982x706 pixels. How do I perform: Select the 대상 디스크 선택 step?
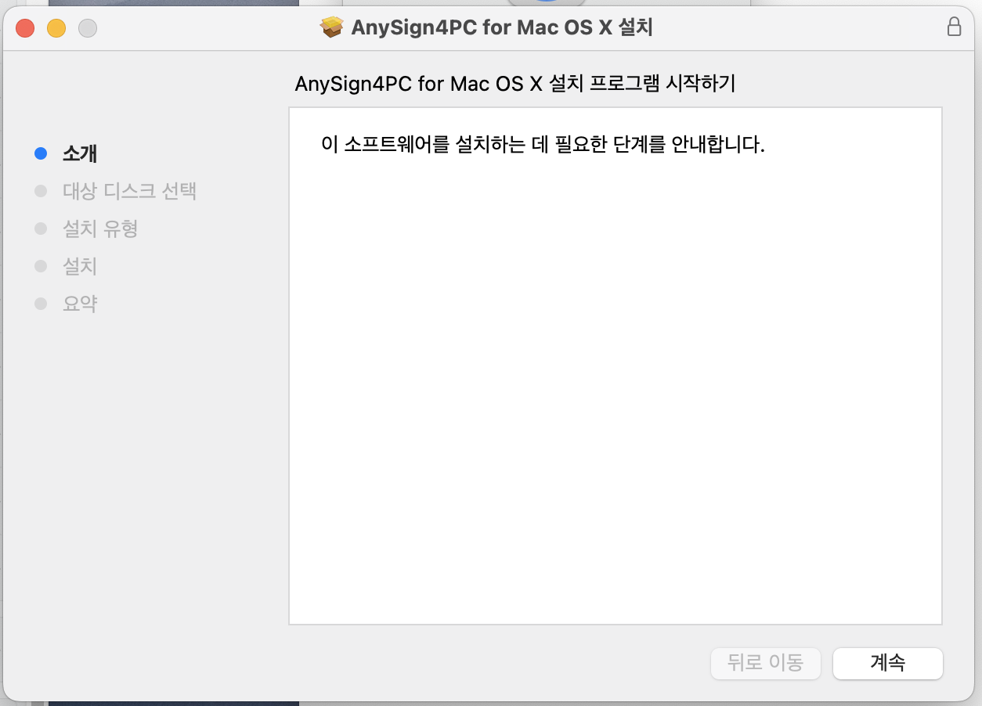[x=129, y=191]
